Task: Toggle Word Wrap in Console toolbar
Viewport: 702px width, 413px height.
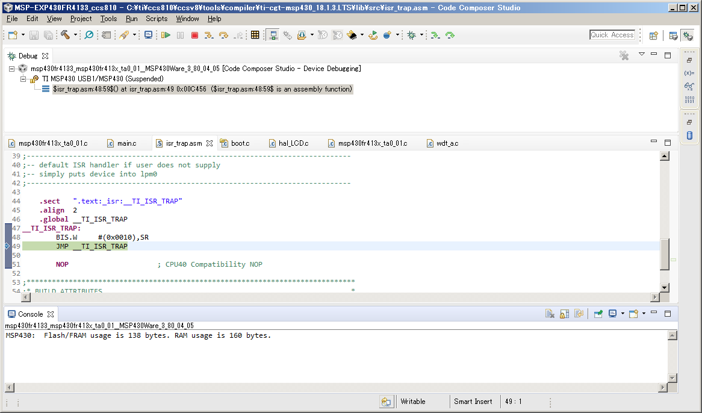Action: 579,314
